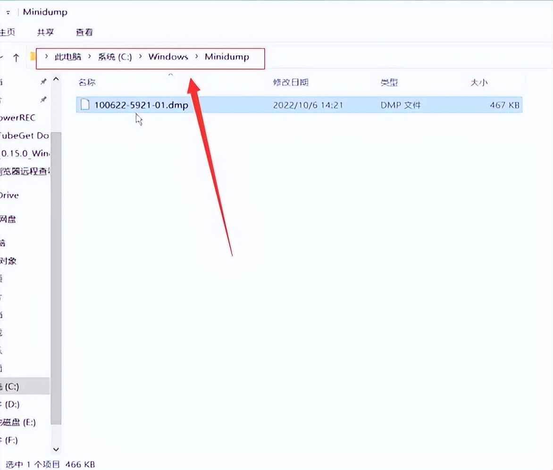Click the date 2022/10/6 14:21

[x=308, y=105]
